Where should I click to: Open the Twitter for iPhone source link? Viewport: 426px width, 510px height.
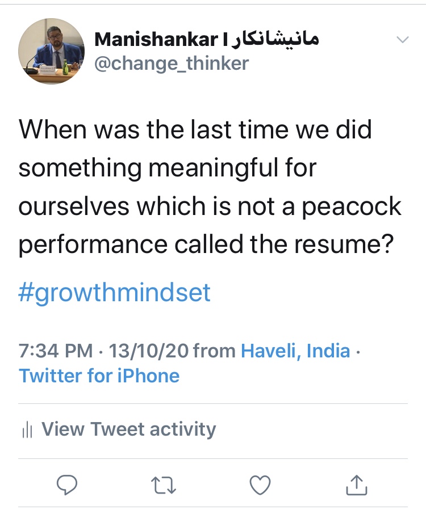[99, 376]
